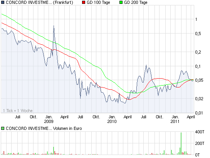The height and width of the screenshot is (158, 210).
Task: Click the price axis value 0,1
Action: [x=198, y=66]
